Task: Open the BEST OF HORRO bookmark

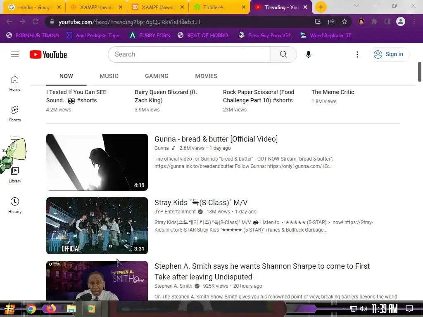Action: [204, 35]
